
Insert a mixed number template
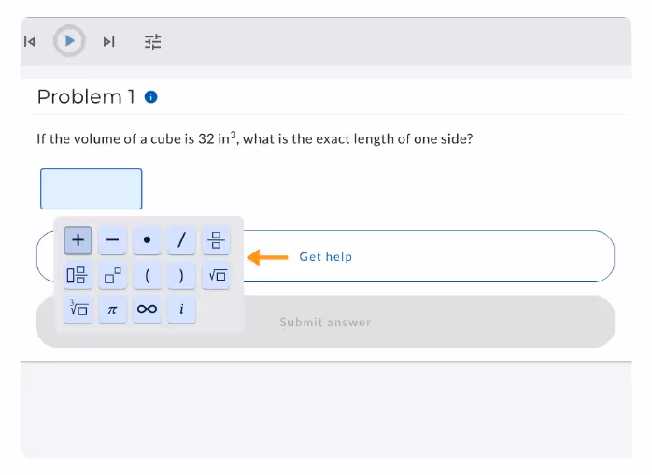pos(78,275)
